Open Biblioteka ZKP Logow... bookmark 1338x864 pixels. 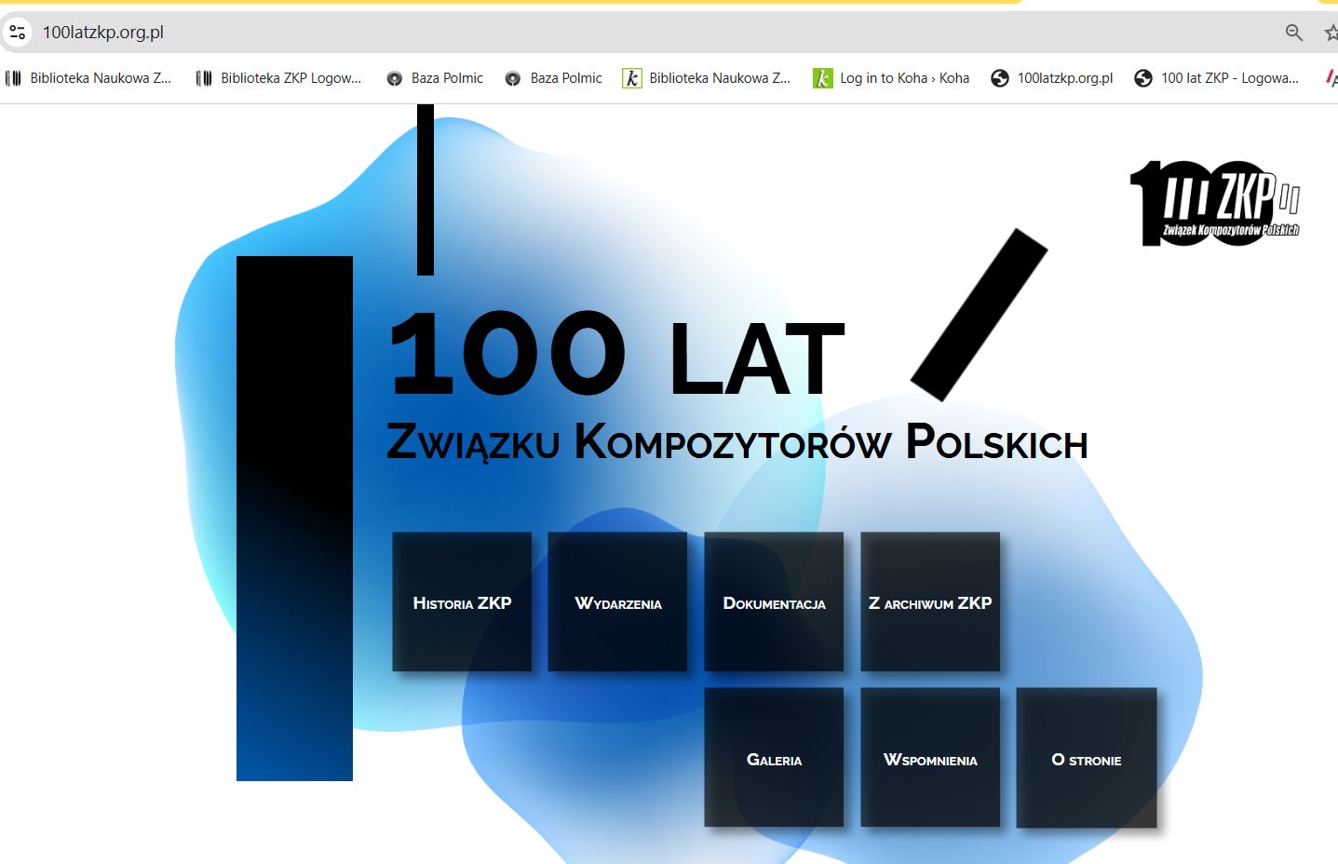[278, 78]
